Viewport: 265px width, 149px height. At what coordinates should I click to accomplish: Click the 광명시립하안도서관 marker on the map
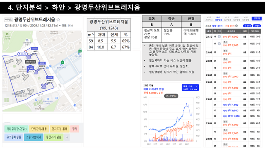[48, 99]
